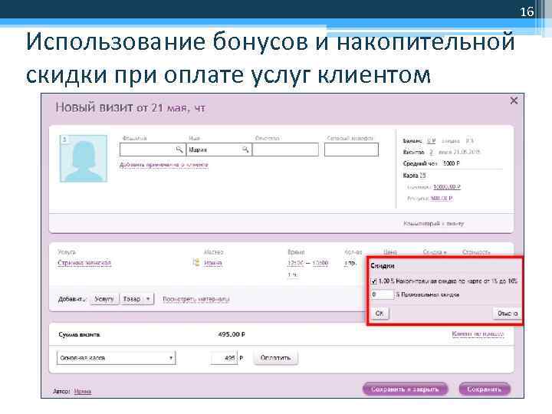
Task: Click the Клиент не пришел link
Action: coord(478,333)
